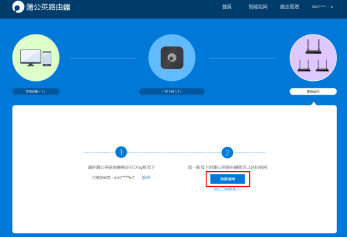Select the router device icon in center circle
The image size is (347, 237).
[172, 58]
